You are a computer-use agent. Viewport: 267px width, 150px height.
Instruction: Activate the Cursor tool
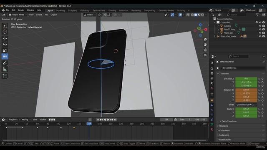click(x=5, y=32)
